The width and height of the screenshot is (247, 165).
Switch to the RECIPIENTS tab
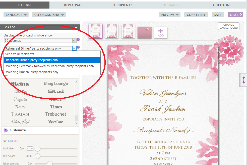[x=123, y=5]
